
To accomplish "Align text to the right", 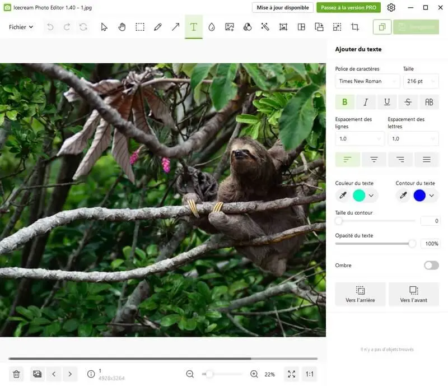I will 400,160.
